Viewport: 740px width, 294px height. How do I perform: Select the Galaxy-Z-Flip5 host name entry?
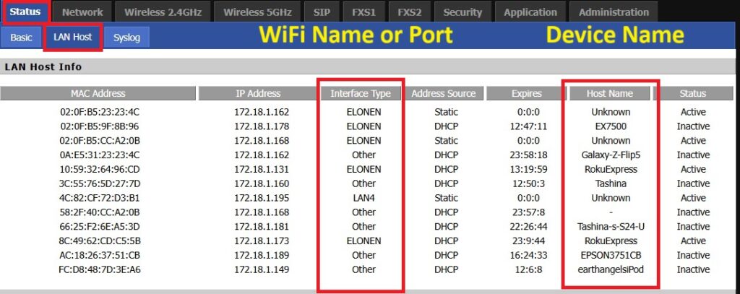point(611,155)
